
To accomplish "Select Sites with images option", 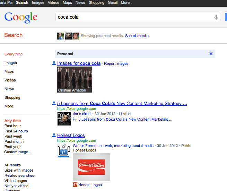I will (x=19, y=170).
